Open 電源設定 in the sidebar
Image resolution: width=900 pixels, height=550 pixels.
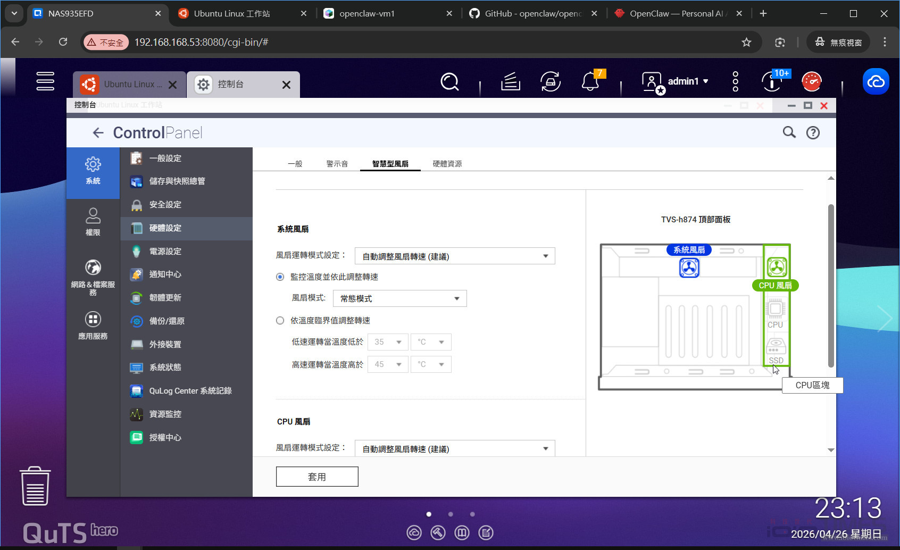(165, 251)
